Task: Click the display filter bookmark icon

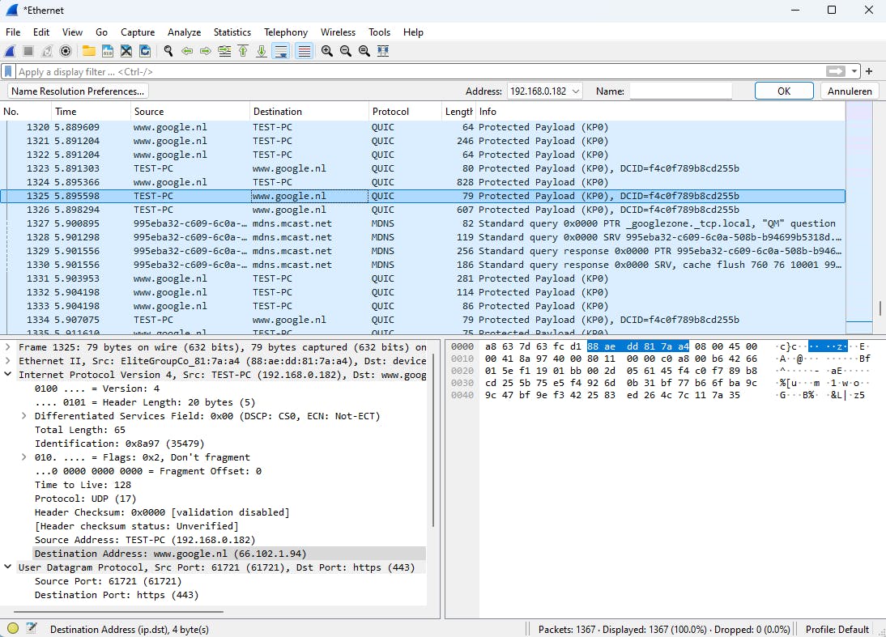Action: (x=8, y=72)
